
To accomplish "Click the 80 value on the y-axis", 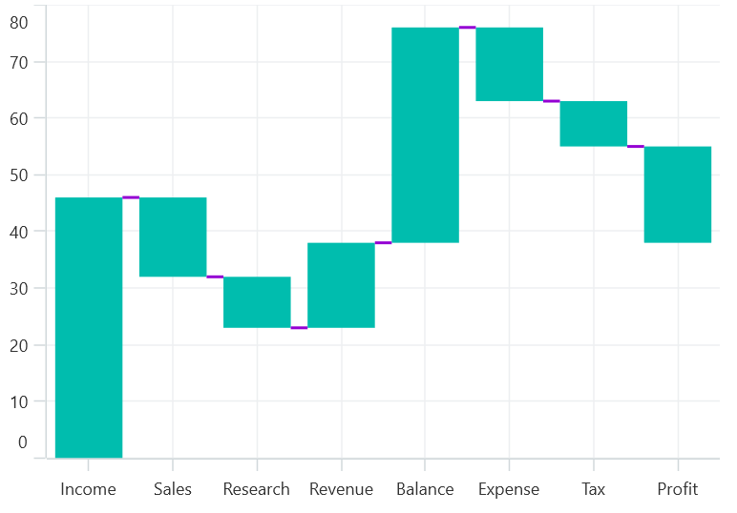I will pos(20,22).
